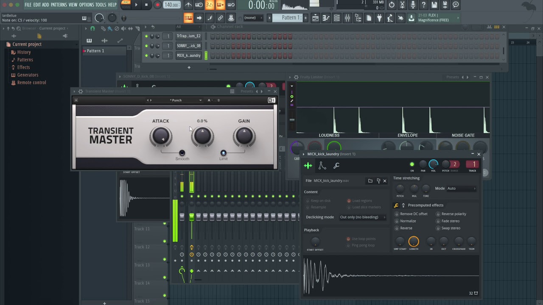This screenshot has height=305, width=543.
Task: Click the scissors audio editor icon
Action: [x=402, y=5]
